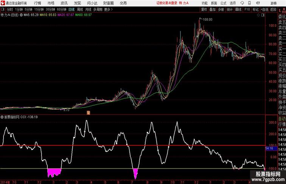Open the 财富圈 menu

pyautogui.click(x=109, y=3)
